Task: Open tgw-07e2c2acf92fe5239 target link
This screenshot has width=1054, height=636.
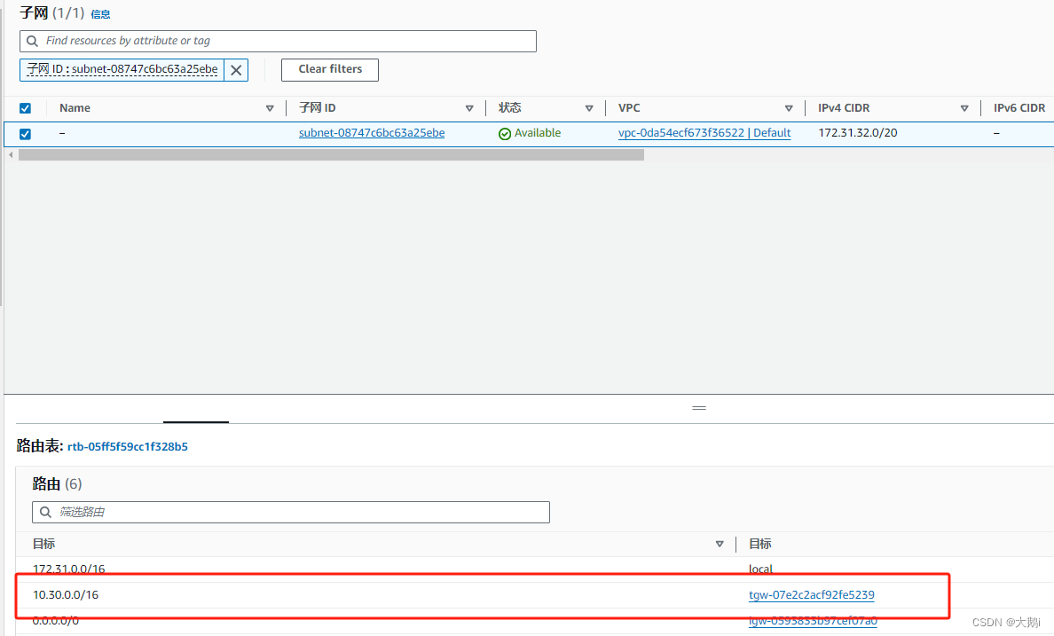Action: (x=811, y=595)
